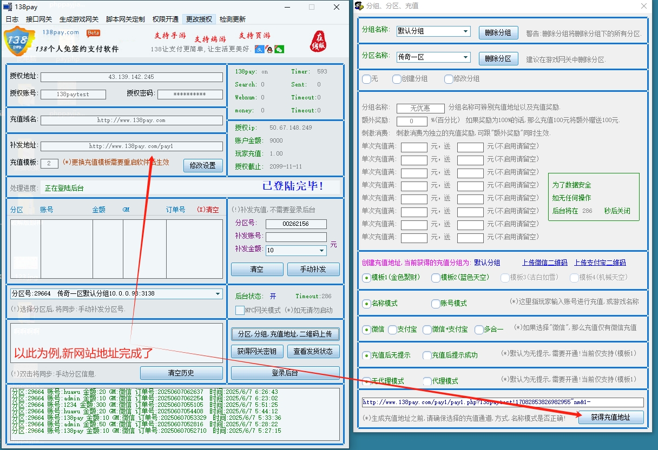The width and height of the screenshot is (658, 450).
Task: Click the generated 充值地址 URL field
Action: (x=503, y=402)
